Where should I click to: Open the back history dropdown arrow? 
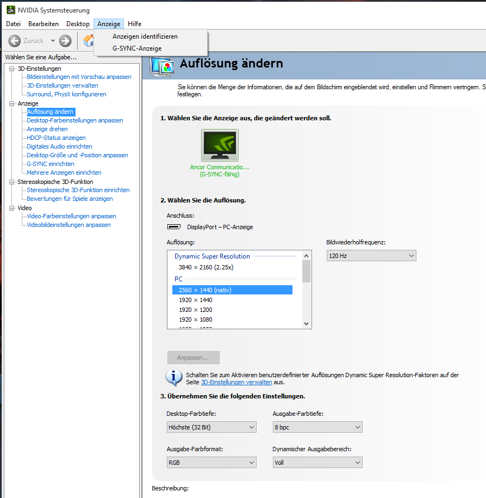click(x=53, y=41)
